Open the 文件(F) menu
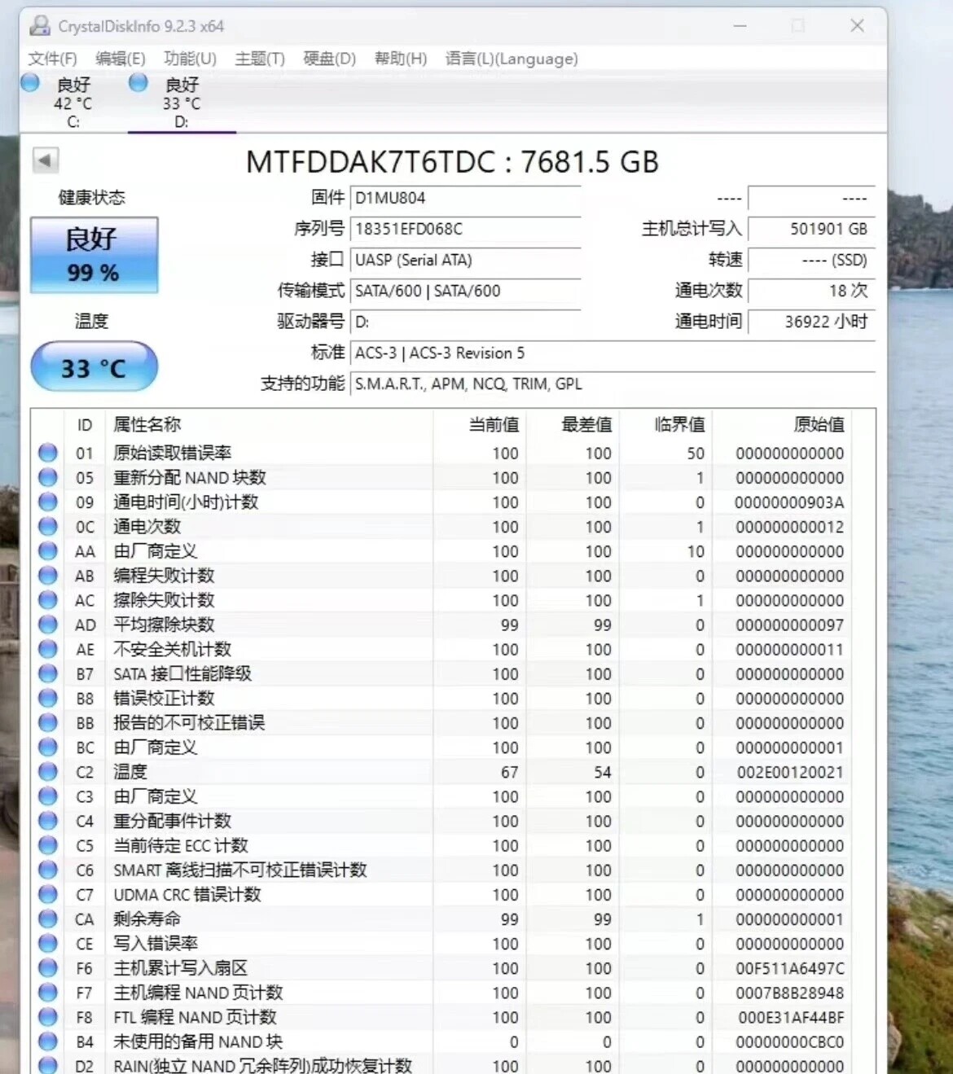This screenshot has width=953, height=1074. (x=52, y=59)
